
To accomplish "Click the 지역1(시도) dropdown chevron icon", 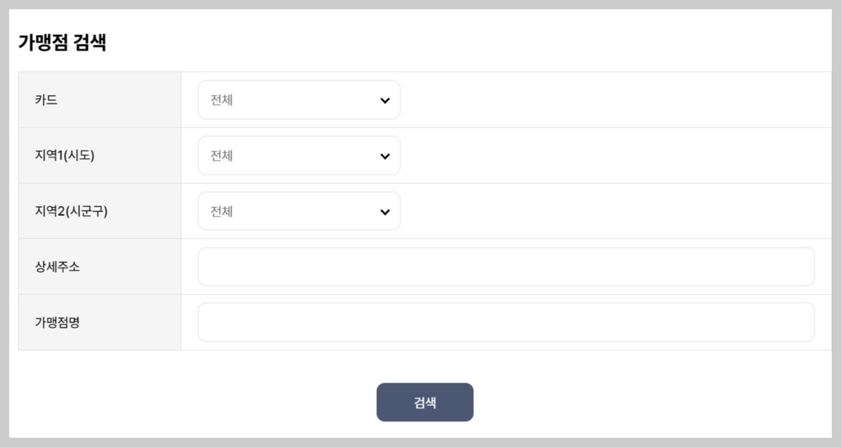I will 385,155.
